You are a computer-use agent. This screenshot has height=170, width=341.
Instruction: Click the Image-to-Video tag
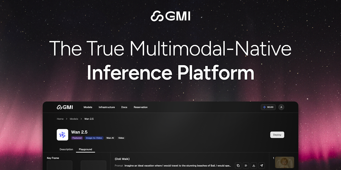[x=94, y=138]
